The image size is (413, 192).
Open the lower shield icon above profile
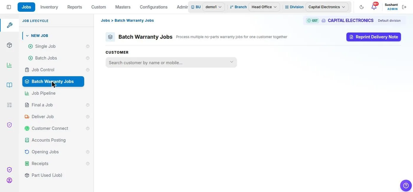9,170
